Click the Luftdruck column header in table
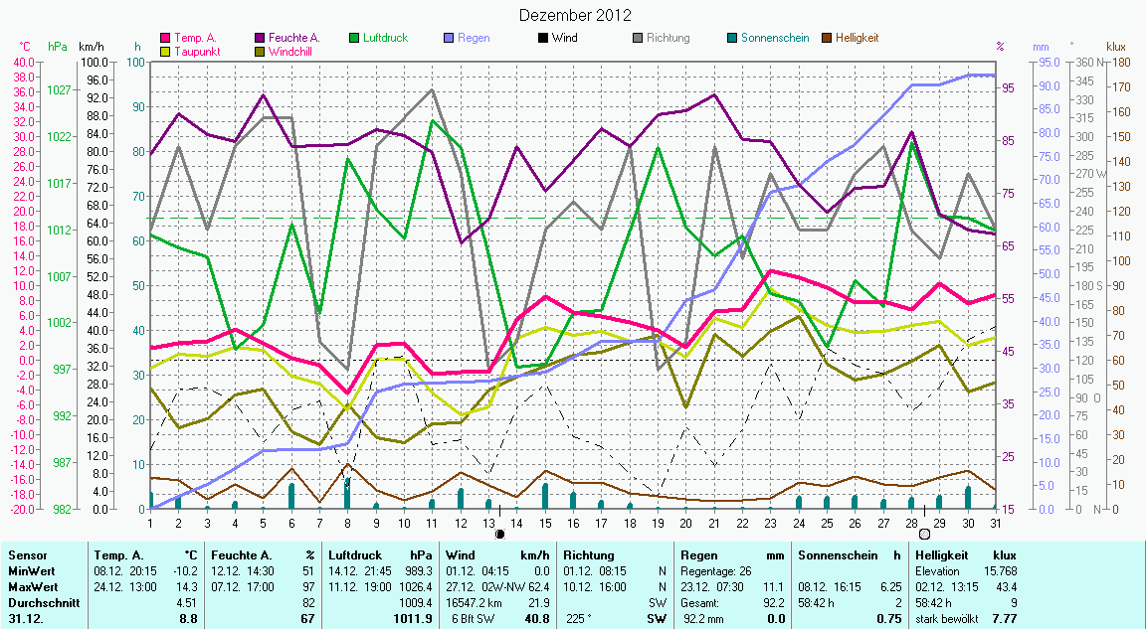Screen dimensions: 1146x629 pyautogui.click(x=356, y=555)
